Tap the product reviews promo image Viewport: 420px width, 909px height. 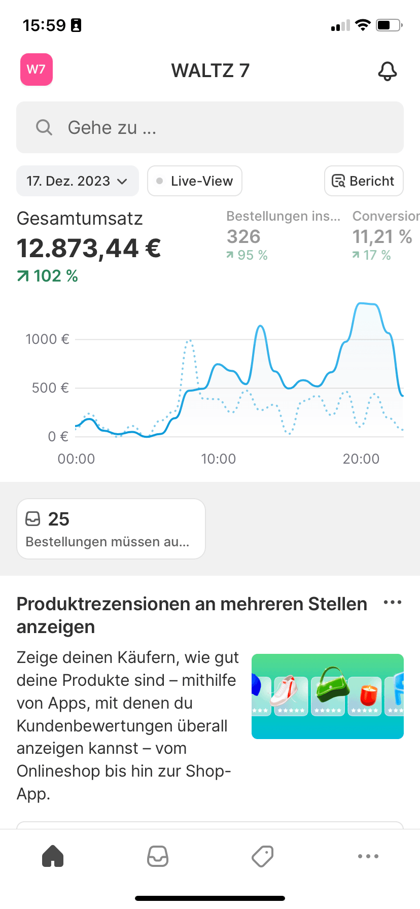328,696
